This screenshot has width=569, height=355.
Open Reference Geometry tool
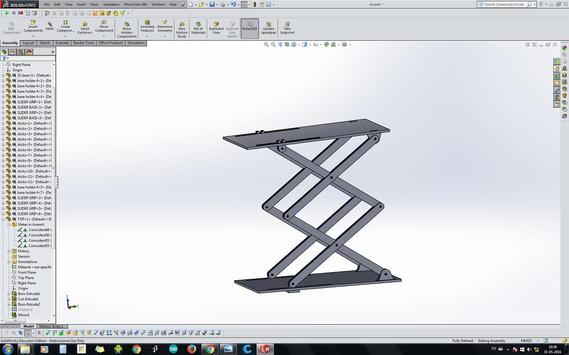coord(165,27)
